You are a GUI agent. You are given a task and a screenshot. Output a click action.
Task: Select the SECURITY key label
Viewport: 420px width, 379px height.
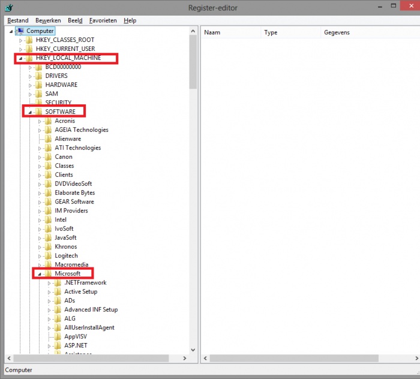58,103
